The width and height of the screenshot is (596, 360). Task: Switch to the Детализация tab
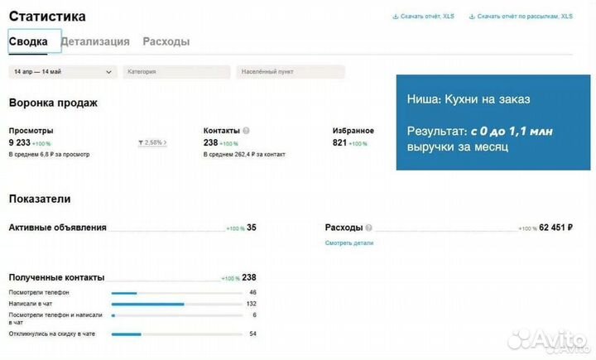(95, 41)
